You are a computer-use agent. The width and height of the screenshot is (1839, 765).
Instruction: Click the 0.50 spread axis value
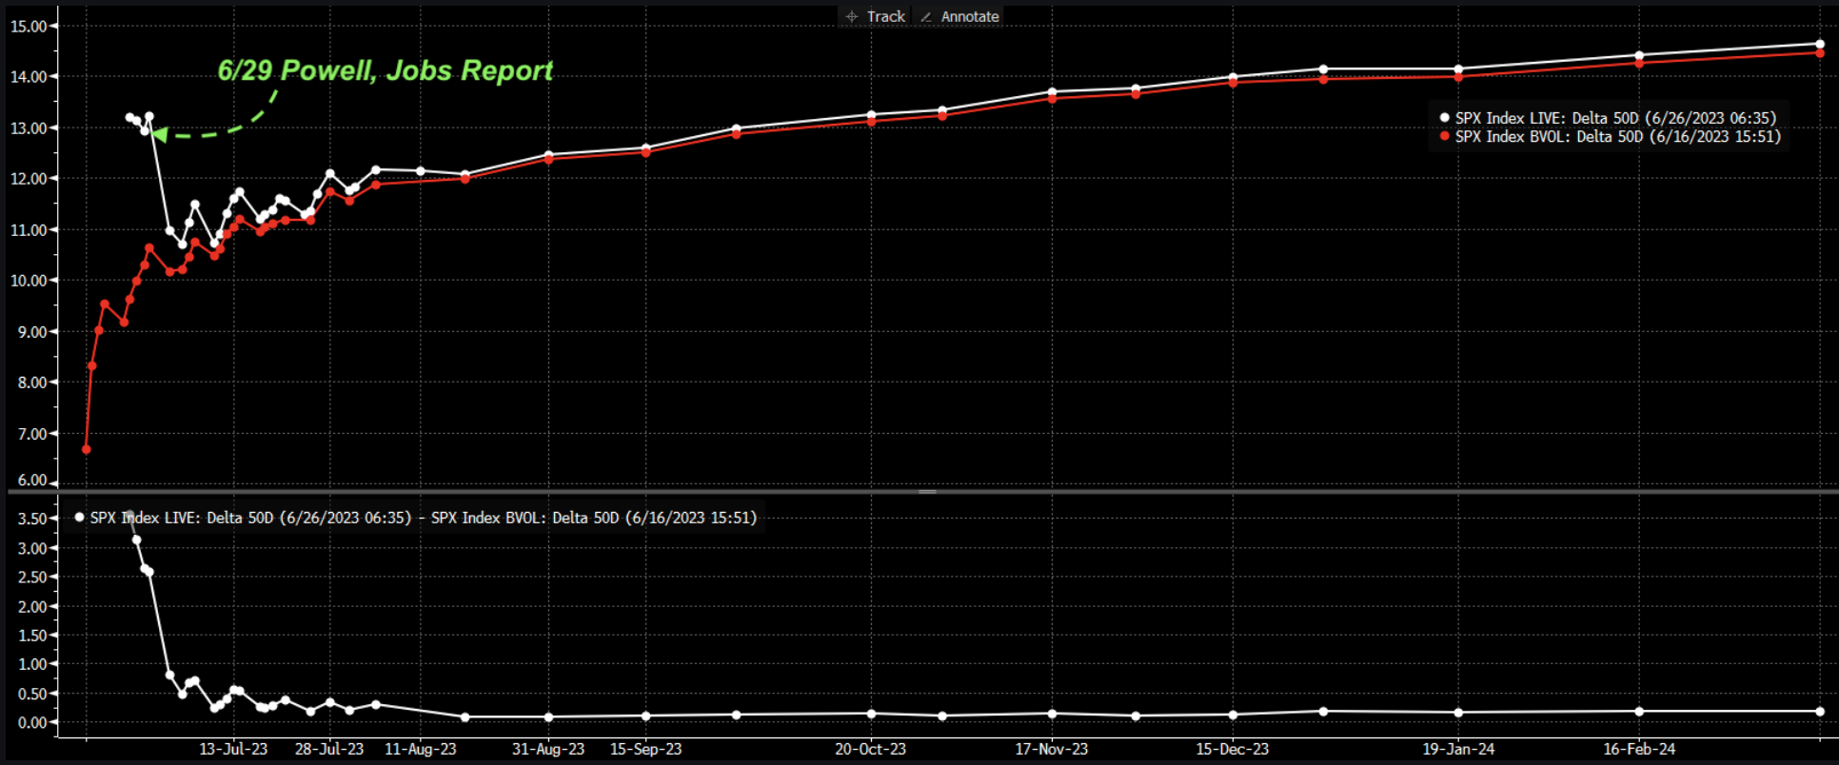tap(32, 695)
